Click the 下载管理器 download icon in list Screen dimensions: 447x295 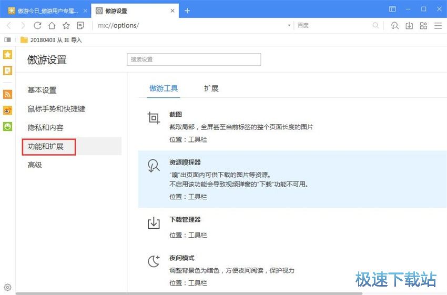(154, 223)
